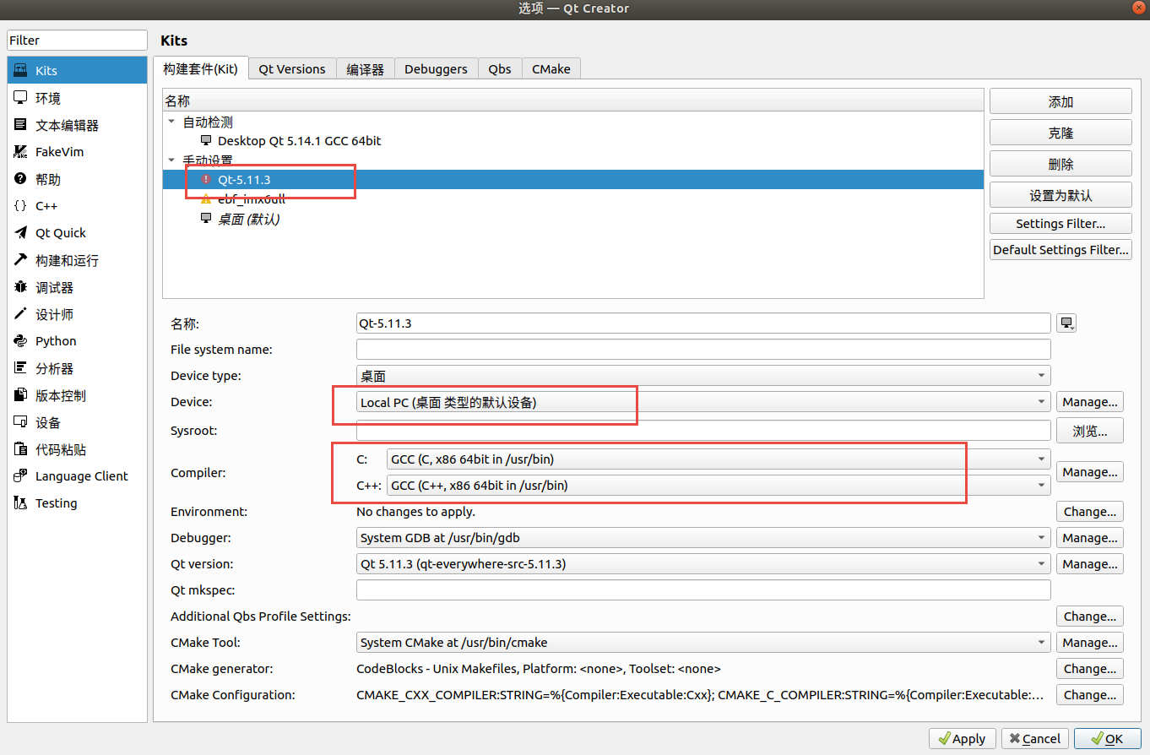Open the Device type dropdown

pyautogui.click(x=703, y=376)
